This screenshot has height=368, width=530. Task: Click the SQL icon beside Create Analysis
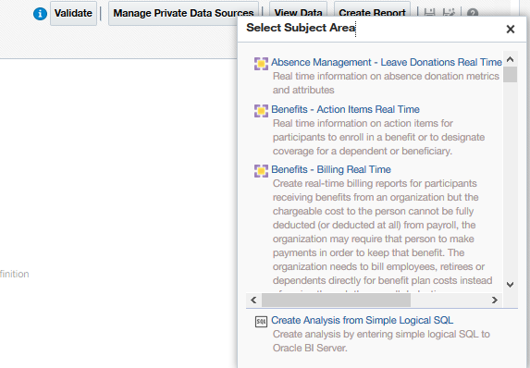click(x=261, y=322)
